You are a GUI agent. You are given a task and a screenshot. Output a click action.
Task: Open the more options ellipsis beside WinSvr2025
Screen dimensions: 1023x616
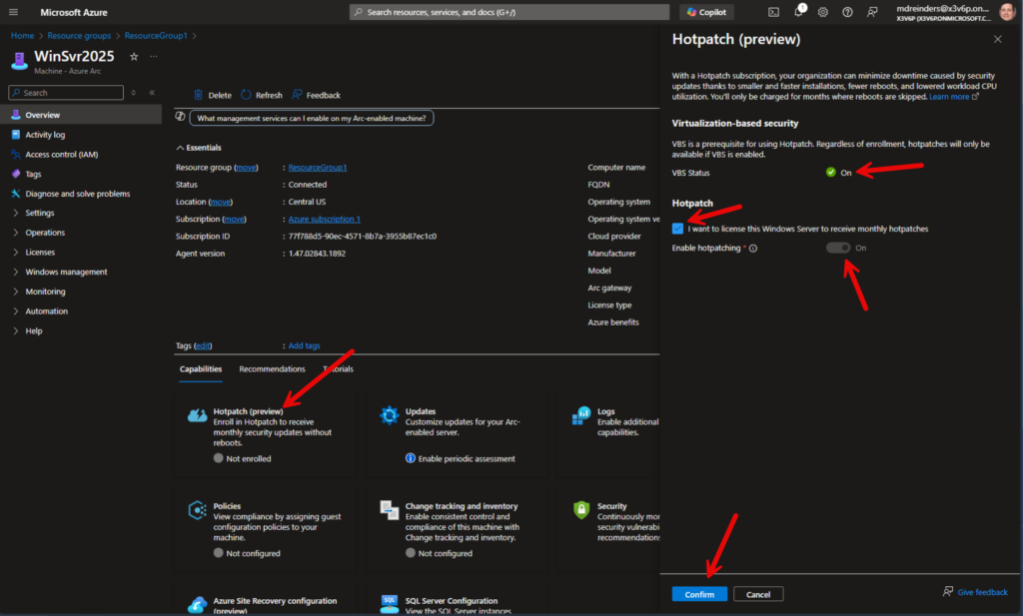coord(153,57)
